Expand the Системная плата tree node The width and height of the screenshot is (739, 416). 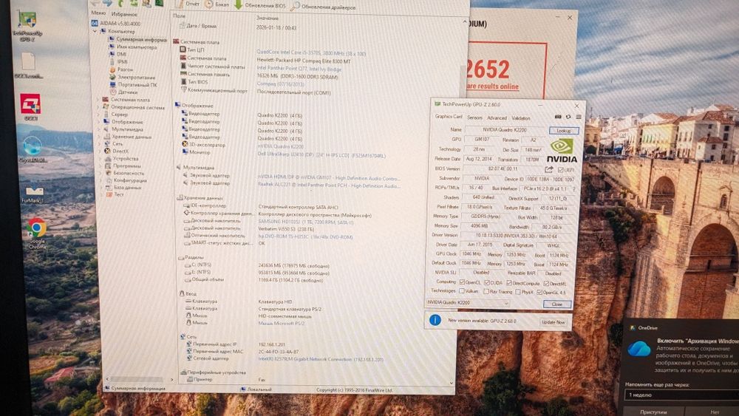click(x=98, y=100)
